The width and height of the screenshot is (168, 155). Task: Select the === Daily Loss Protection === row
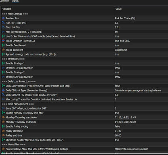tap(84, 81)
